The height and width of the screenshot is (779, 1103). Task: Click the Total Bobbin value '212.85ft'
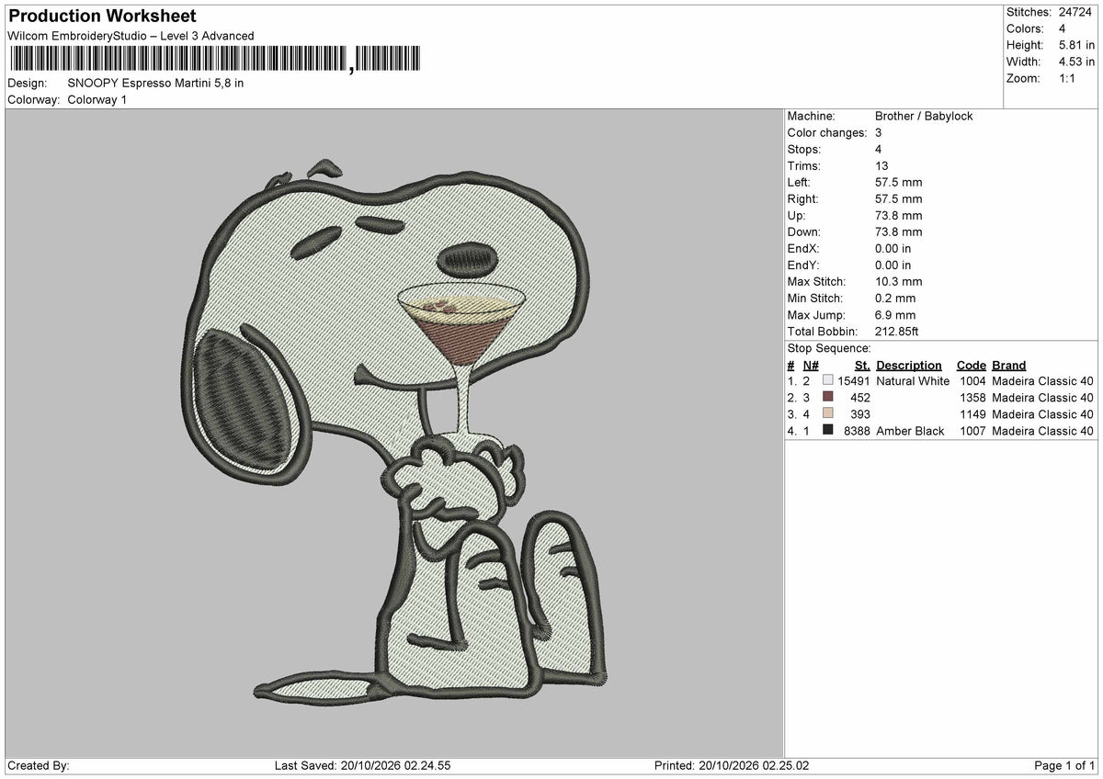point(897,331)
